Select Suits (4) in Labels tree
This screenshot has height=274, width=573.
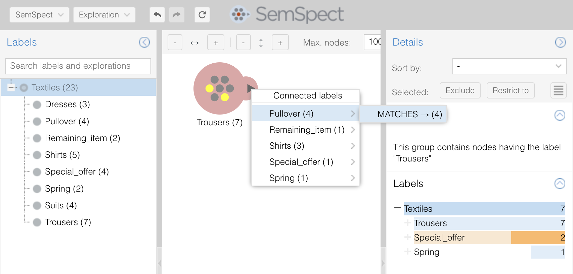coord(61,205)
